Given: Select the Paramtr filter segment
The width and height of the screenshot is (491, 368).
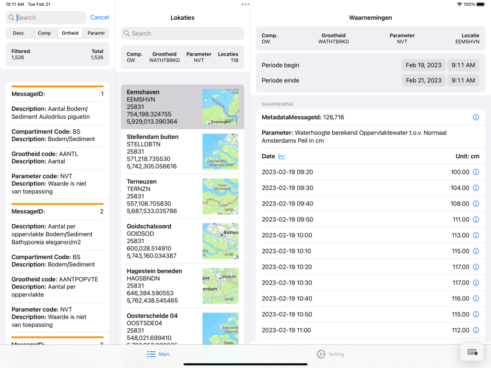Looking at the screenshot, I should [x=96, y=33].
